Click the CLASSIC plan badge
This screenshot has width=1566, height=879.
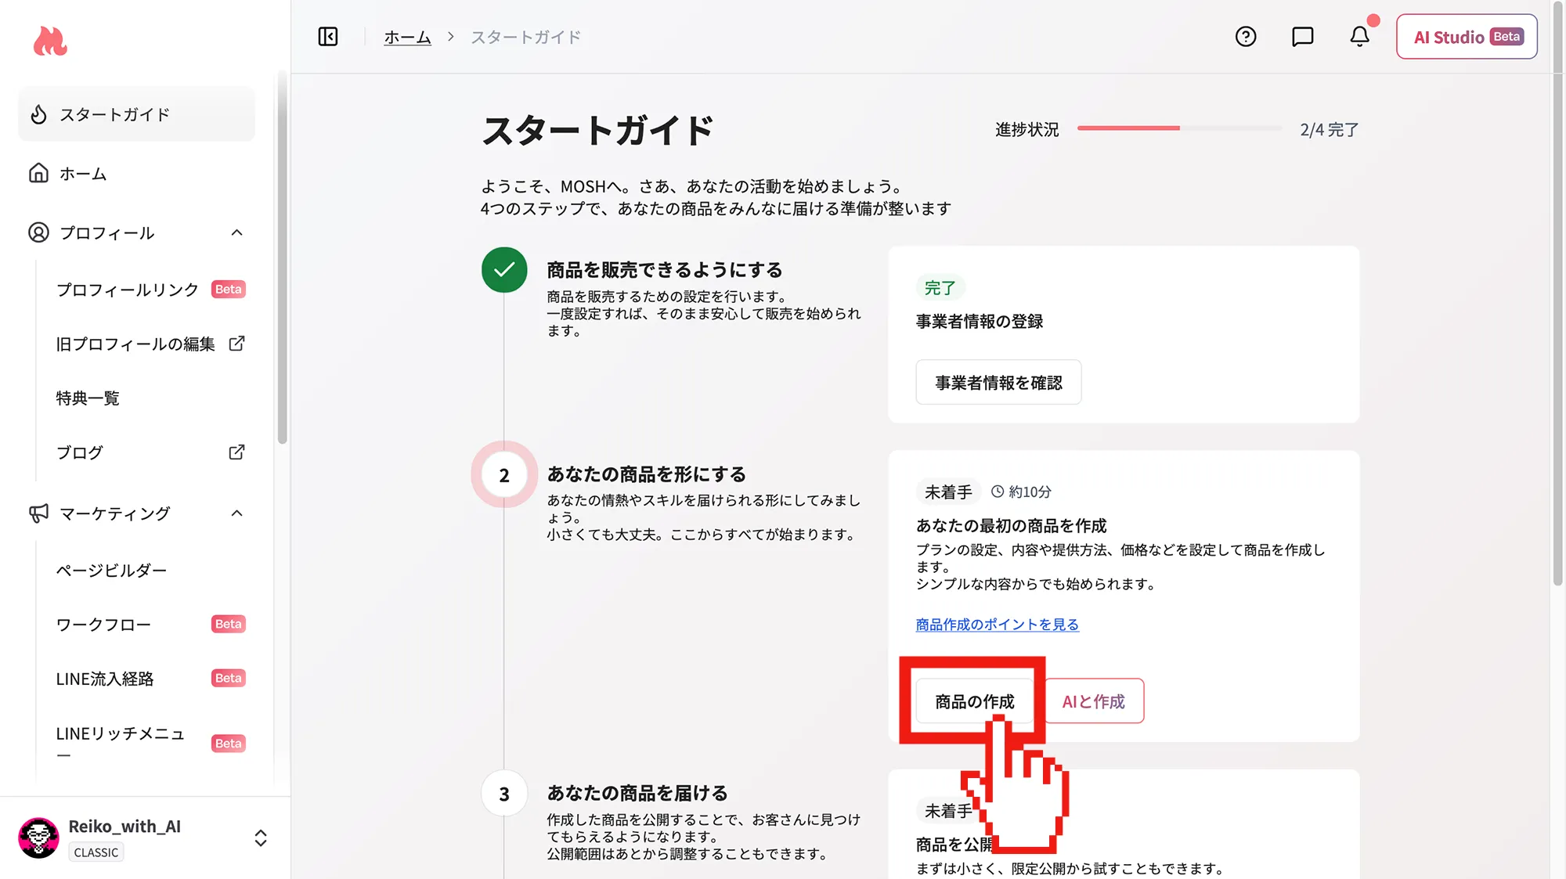(x=96, y=852)
